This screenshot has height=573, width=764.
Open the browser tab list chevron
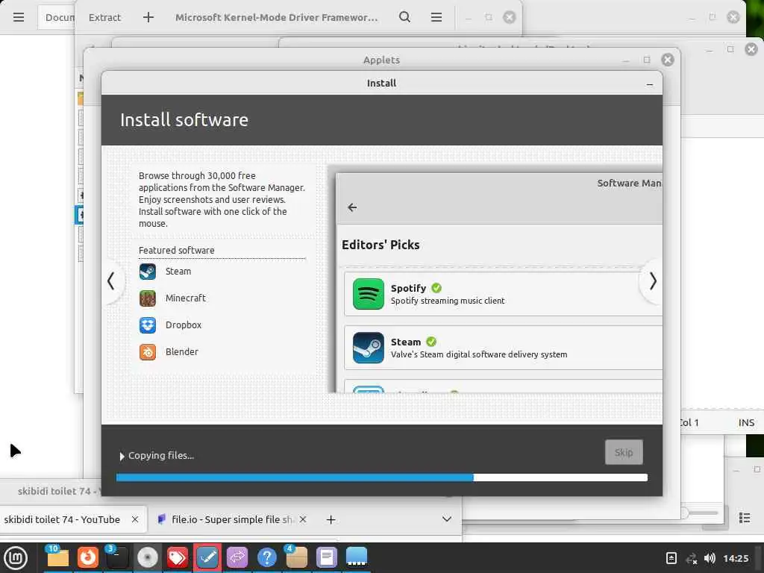446,519
